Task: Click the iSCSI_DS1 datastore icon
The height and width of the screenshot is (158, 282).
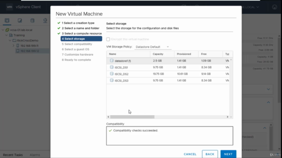Action: [x=111, y=67]
